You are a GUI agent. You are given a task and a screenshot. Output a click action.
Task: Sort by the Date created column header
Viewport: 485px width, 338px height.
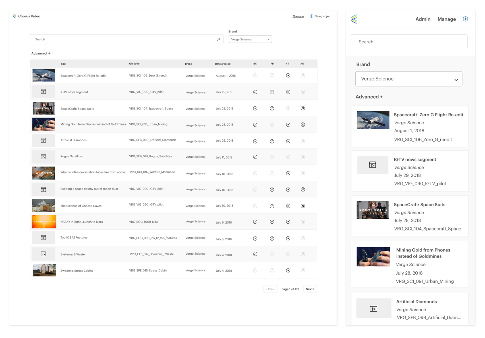click(x=223, y=64)
